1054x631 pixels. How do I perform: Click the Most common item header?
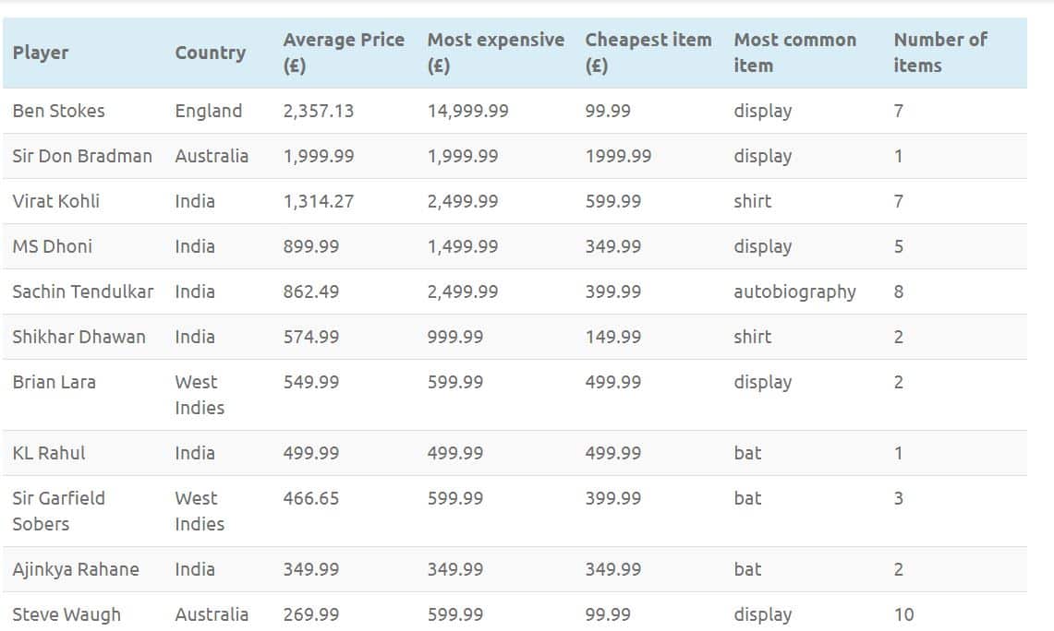pos(794,53)
